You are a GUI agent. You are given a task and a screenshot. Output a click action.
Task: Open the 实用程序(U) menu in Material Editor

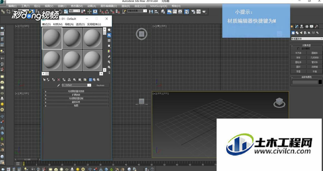94,24
